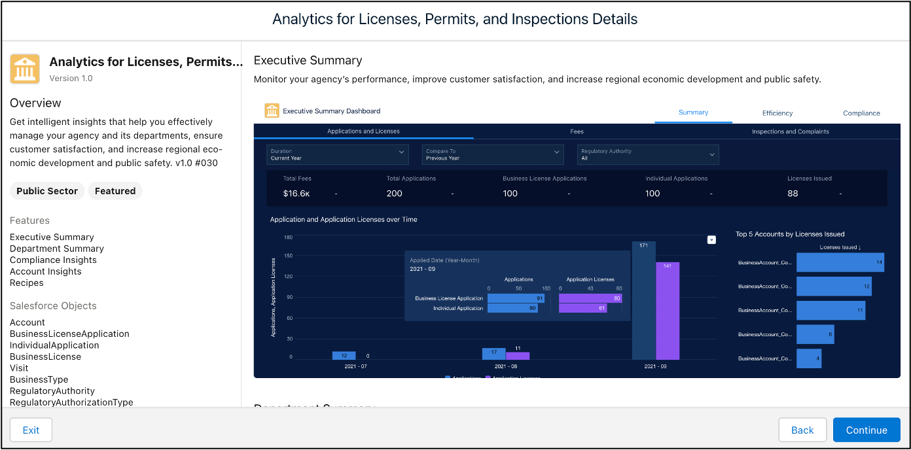Click the Public Sector badge
Screen dimensions: 911x450
click(46, 190)
